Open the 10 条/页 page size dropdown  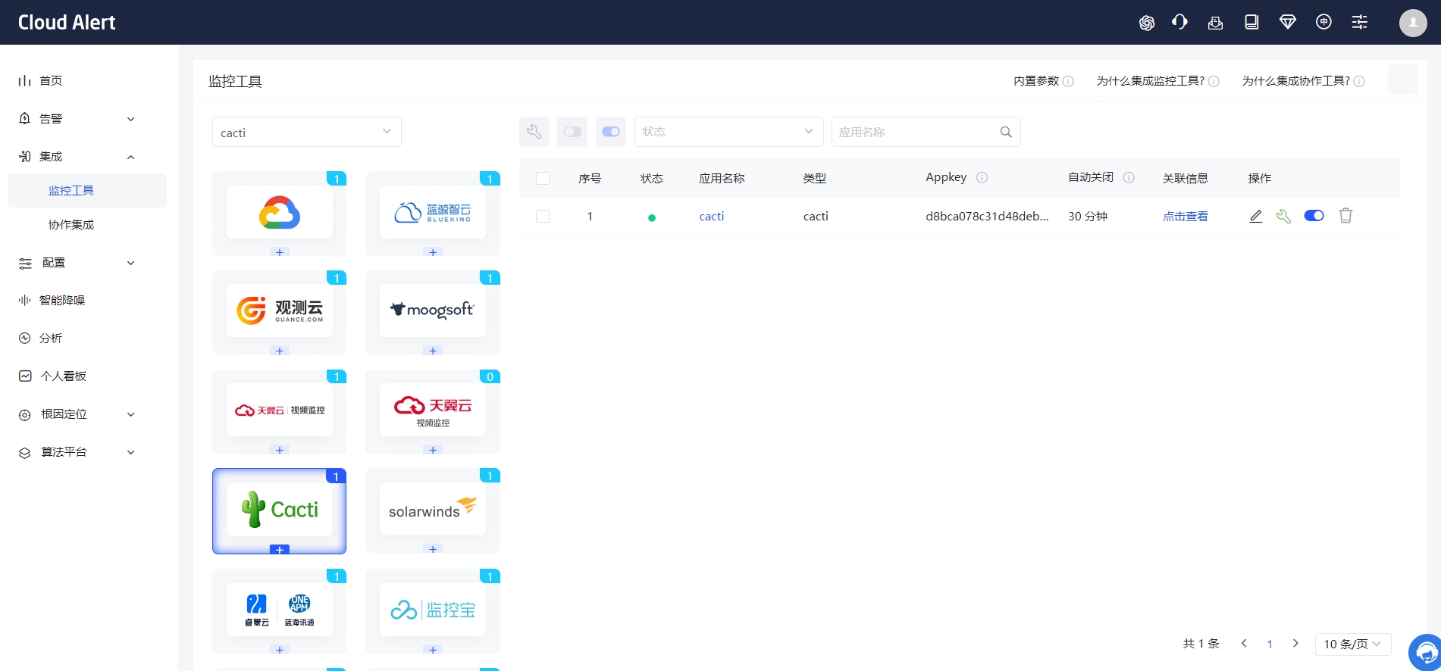pos(1353,644)
